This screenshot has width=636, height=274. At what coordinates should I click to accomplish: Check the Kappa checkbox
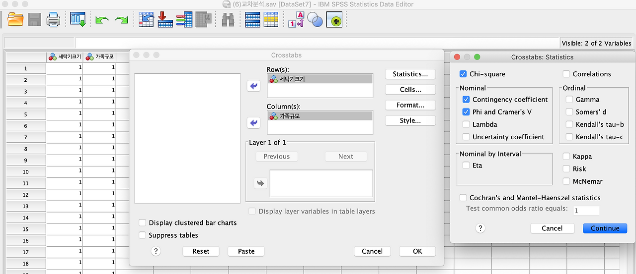pyautogui.click(x=566, y=156)
